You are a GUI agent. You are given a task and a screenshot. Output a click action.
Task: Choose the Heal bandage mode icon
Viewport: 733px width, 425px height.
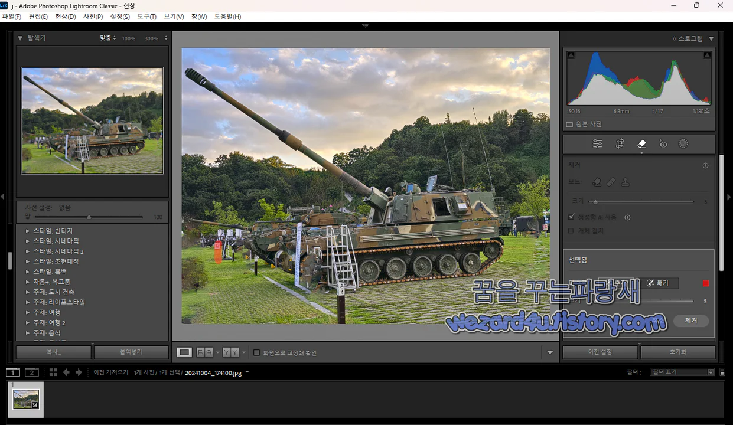[x=611, y=182]
